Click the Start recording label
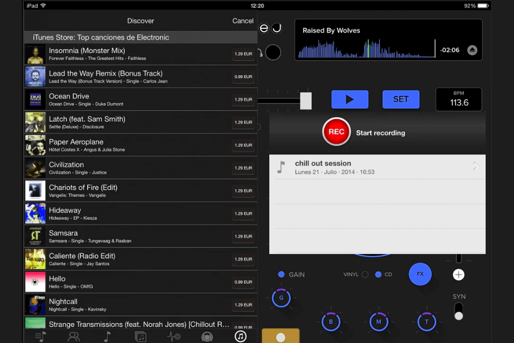The height and width of the screenshot is (343, 514). pos(381,133)
